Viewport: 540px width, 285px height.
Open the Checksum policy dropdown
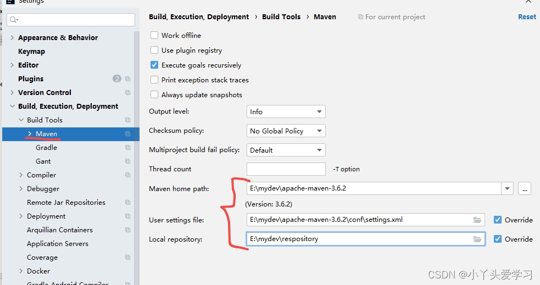click(x=286, y=131)
